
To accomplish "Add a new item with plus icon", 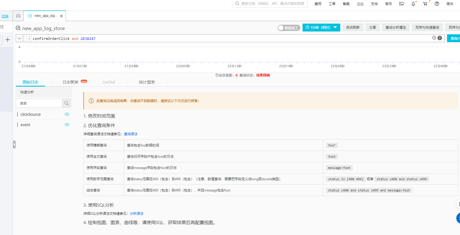I will tap(8, 40).
